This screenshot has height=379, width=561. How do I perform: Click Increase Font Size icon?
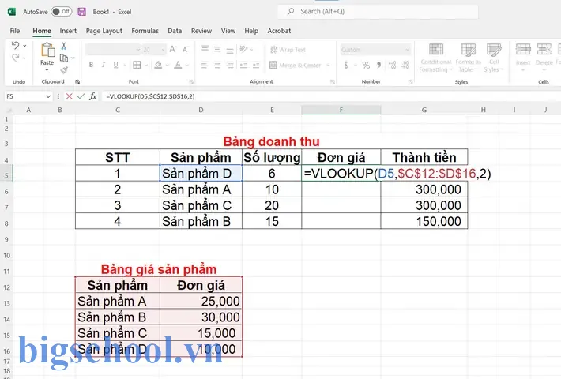point(173,49)
